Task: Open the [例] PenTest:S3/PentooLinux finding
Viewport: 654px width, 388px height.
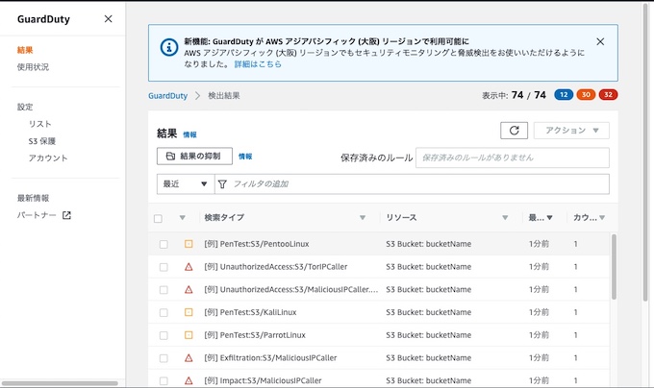Action: click(257, 244)
